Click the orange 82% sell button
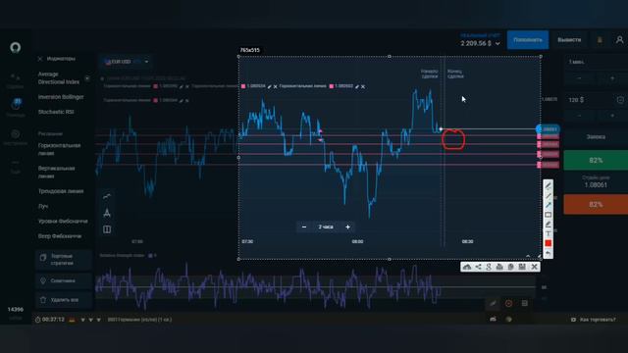 click(x=596, y=205)
